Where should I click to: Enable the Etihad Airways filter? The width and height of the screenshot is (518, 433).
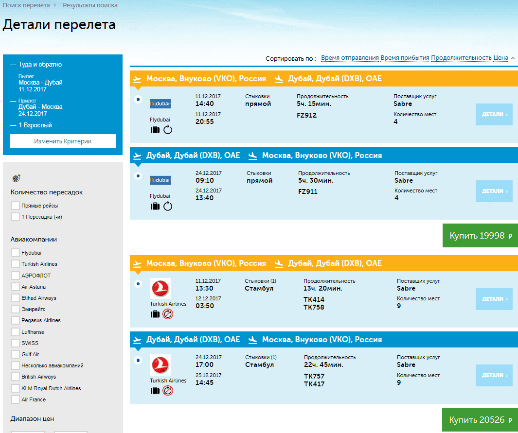15,298
